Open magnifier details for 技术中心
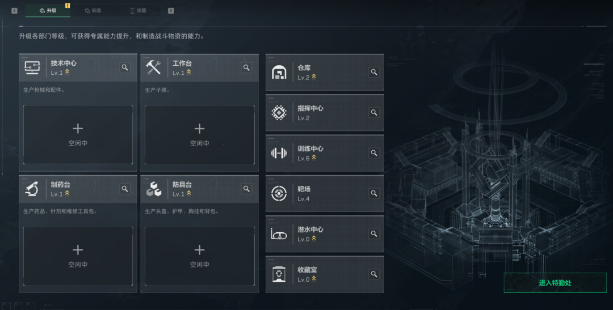 (x=125, y=67)
